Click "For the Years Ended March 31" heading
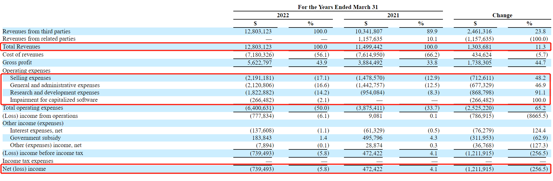 click(338, 7)
